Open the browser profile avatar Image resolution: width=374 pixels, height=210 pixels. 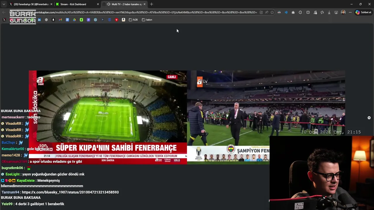click(x=343, y=12)
